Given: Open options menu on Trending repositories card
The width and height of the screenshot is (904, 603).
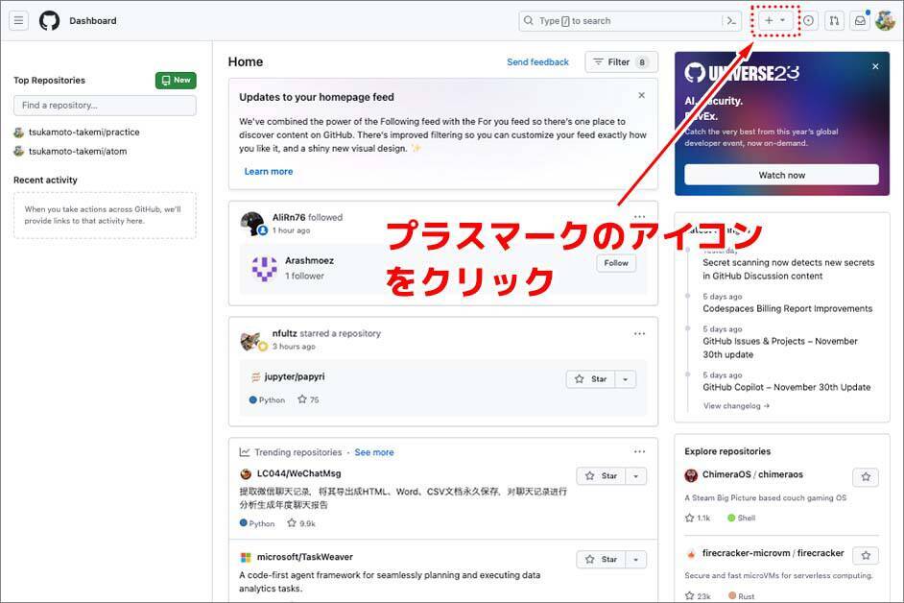Looking at the screenshot, I should (639, 452).
